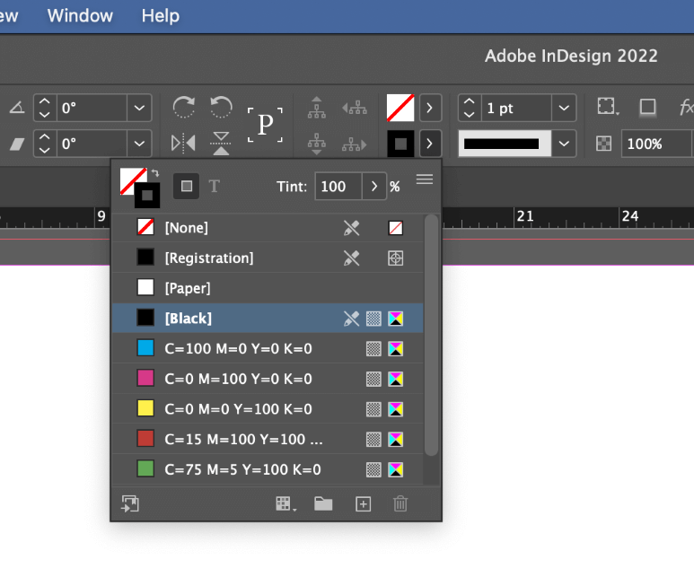The image size is (694, 577).
Task: Expand the fill color flyout arrow
Action: click(x=429, y=108)
